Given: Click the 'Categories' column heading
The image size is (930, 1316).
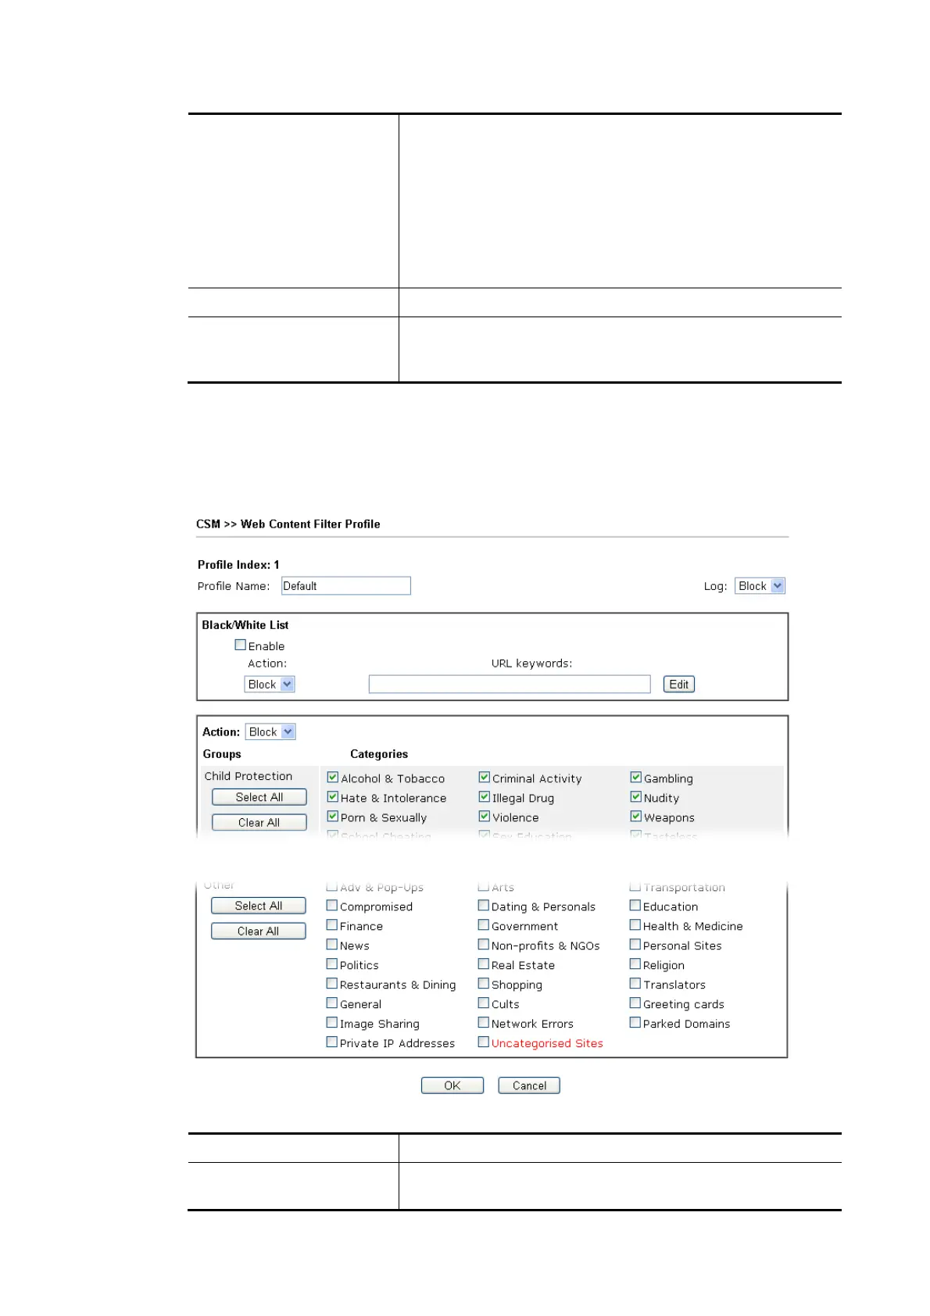Looking at the screenshot, I should [x=379, y=754].
